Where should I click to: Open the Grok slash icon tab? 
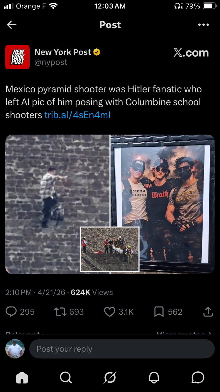110,377
